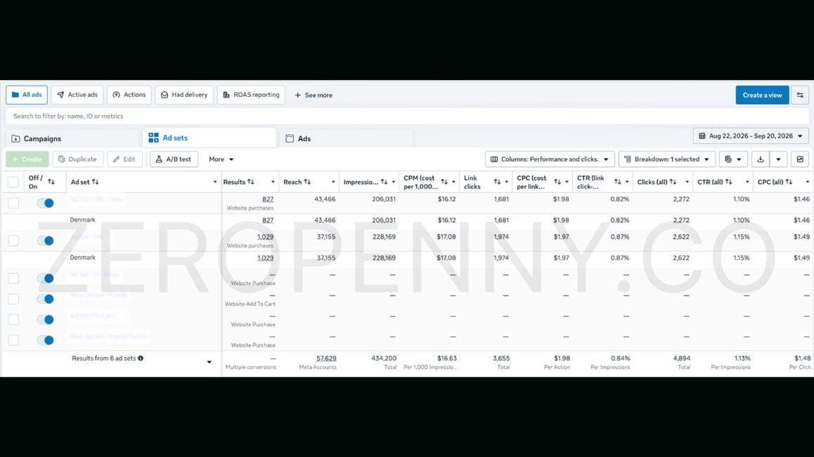Open the 57,629 total reach link
The height and width of the screenshot is (457, 814).
pyautogui.click(x=326, y=359)
